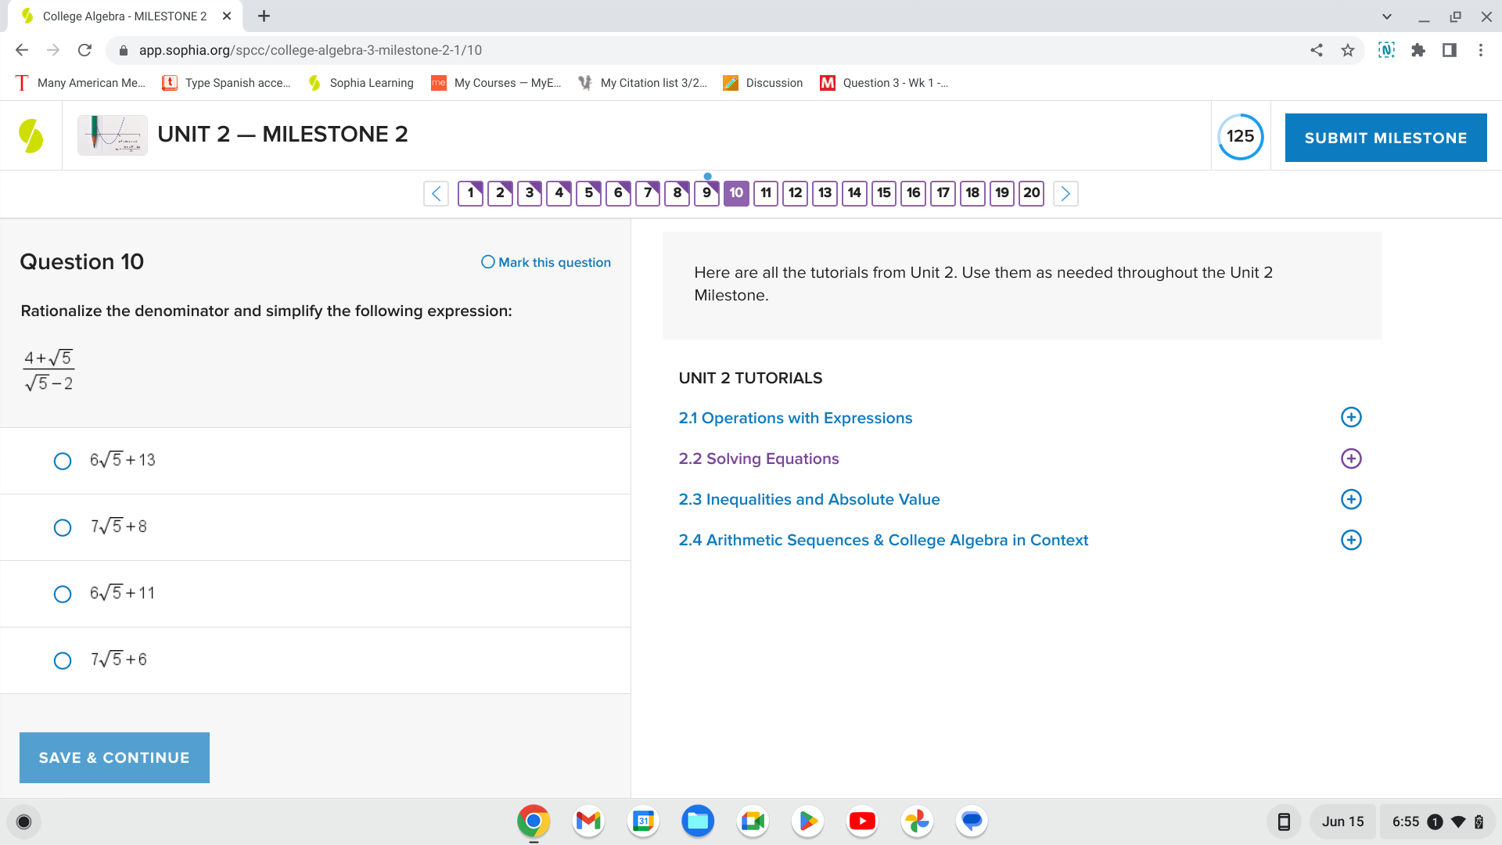Toggle Mark this question
1502x845 pixels.
coord(545,262)
